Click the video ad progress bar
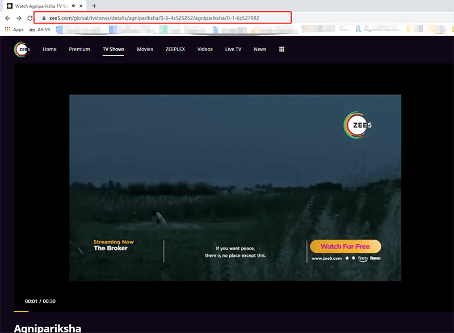 (x=234, y=311)
